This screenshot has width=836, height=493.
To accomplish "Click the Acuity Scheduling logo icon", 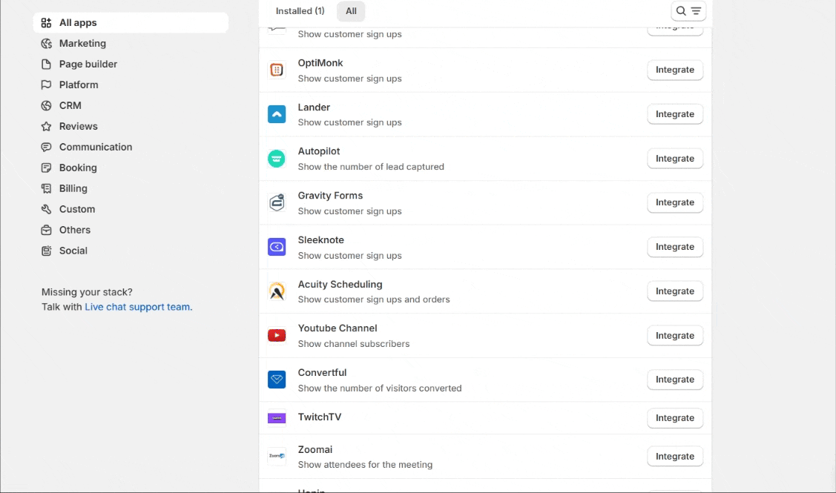I will (277, 291).
